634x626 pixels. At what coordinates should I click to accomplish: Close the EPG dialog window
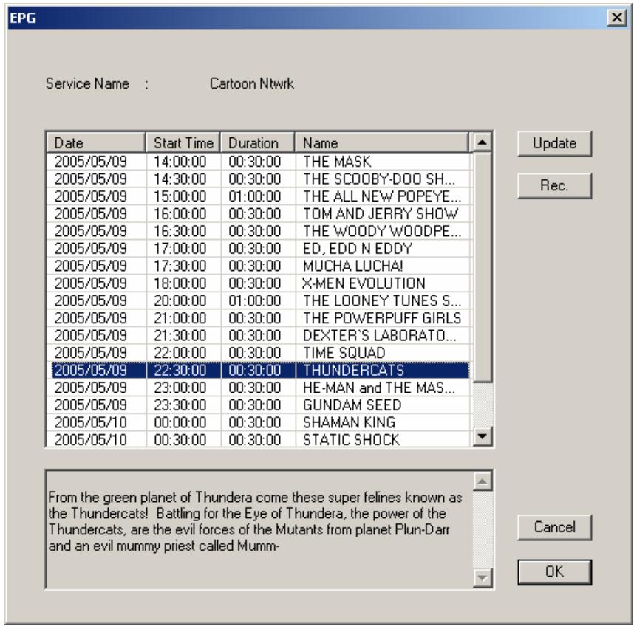[x=616, y=18]
